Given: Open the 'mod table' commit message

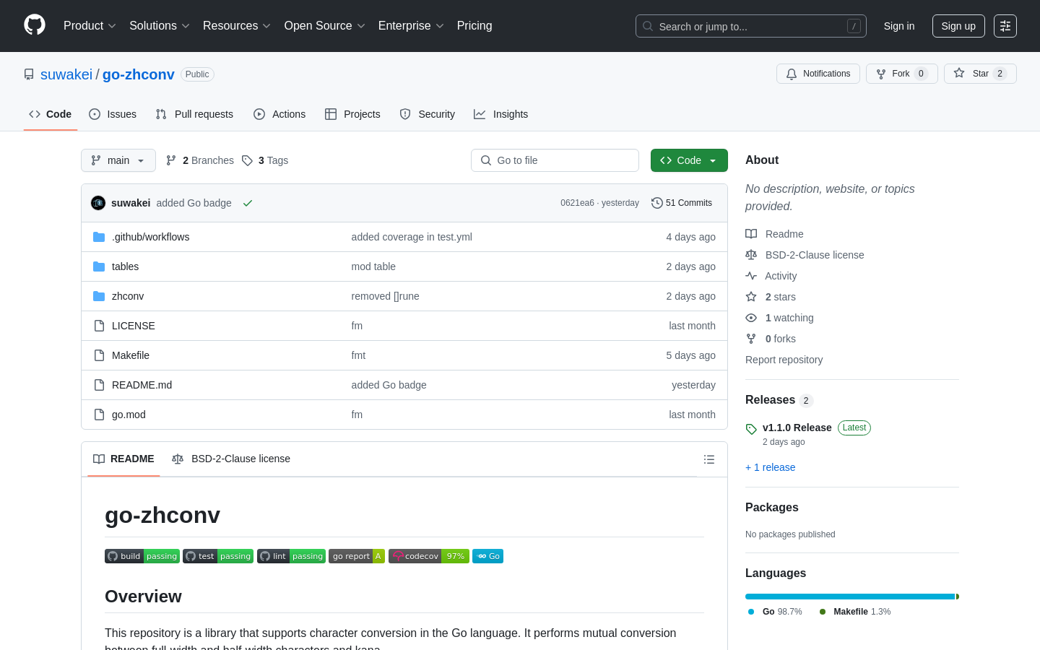Looking at the screenshot, I should tap(373, 266).
